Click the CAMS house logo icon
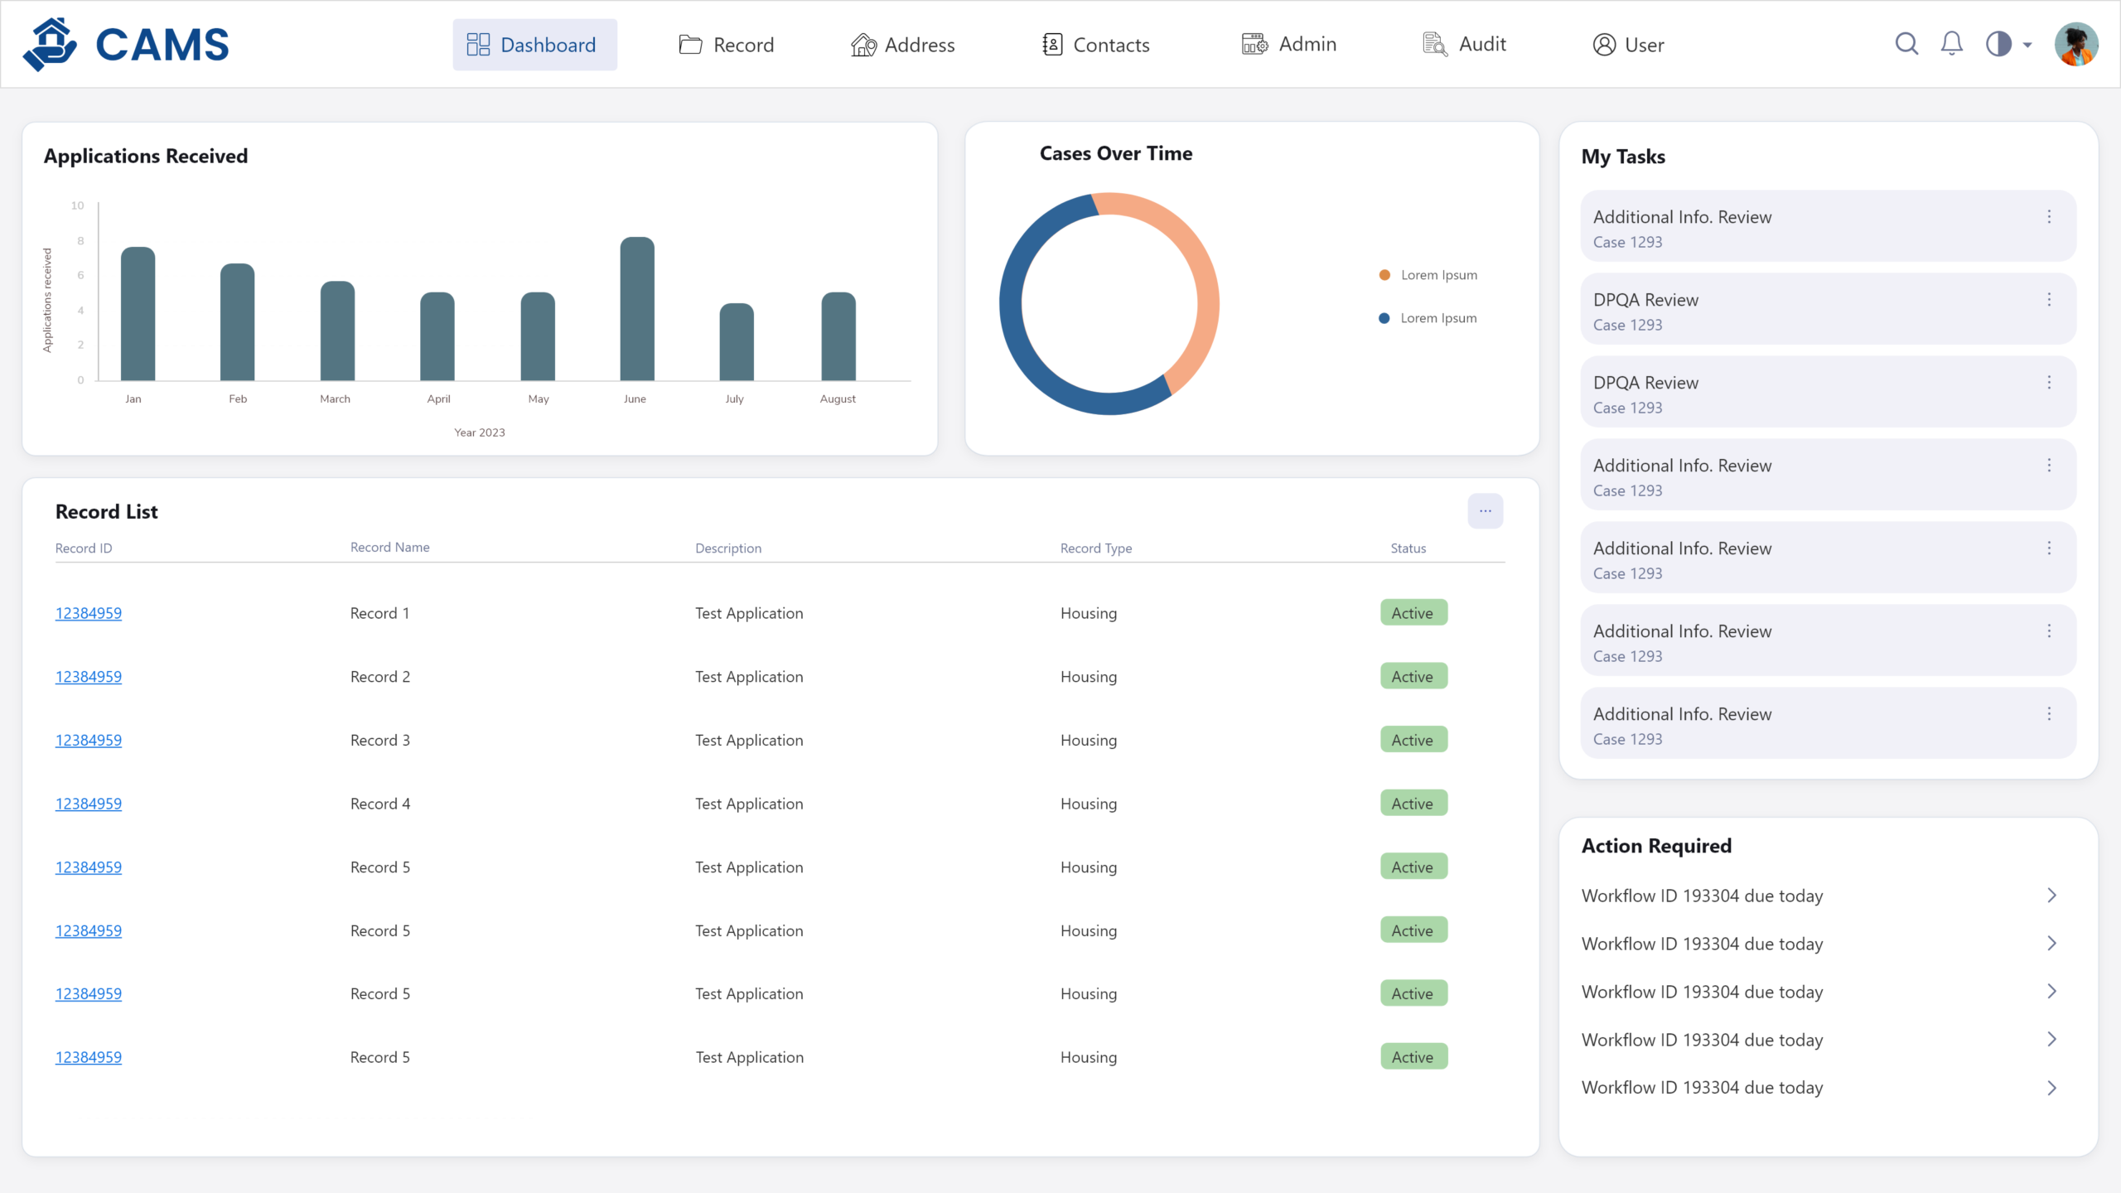This screenshot has width=2121, height=1193. click(x=50, y=45)
